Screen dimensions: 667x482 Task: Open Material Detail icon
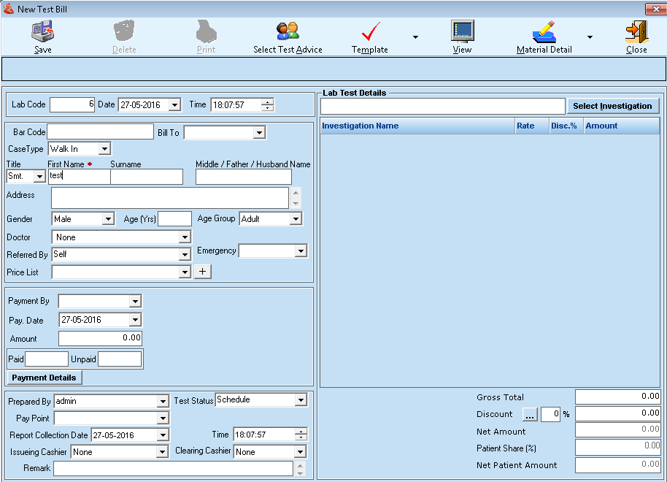coord(544,31)
